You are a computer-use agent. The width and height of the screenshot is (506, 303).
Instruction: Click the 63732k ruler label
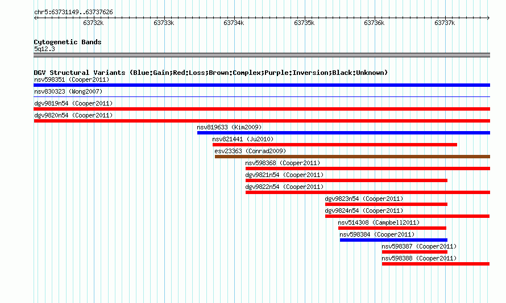pyautogui.click(x=93, y=23)
